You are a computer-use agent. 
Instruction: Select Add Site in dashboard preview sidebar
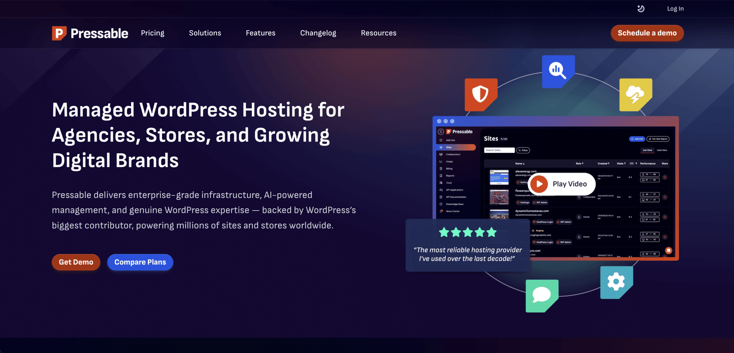(x=450, y=140)
